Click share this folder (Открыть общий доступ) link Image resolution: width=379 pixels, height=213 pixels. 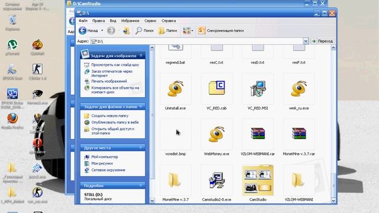[113, 131]
